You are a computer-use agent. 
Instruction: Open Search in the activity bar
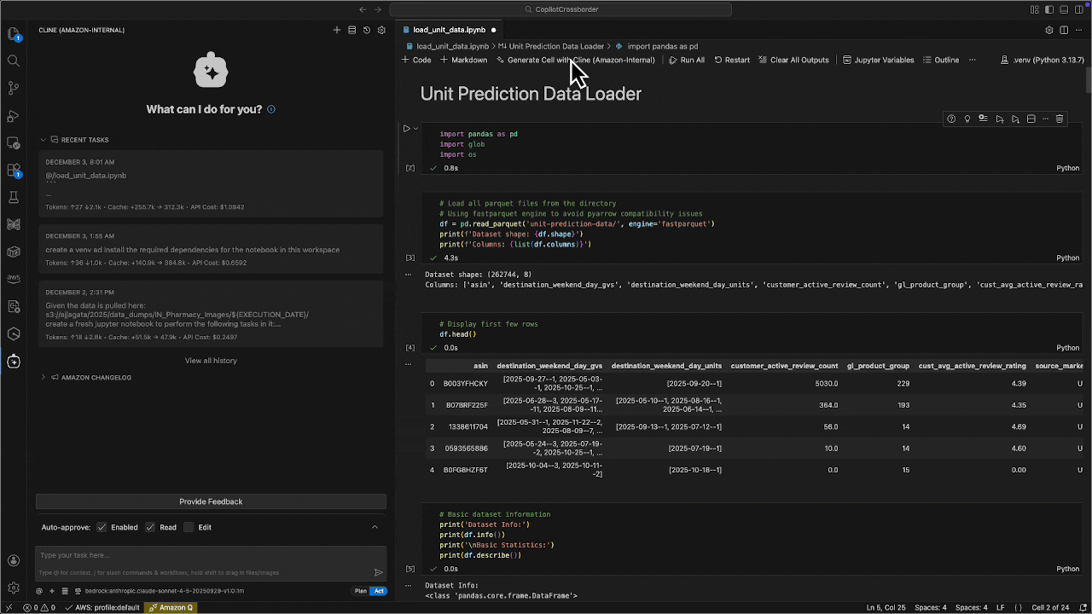pyautogui.click(x=14, y=61)
